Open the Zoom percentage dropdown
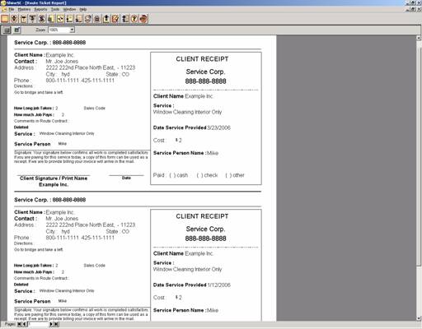Image resolution: width=422 pixels, height=329 pixels. [72, 30]
